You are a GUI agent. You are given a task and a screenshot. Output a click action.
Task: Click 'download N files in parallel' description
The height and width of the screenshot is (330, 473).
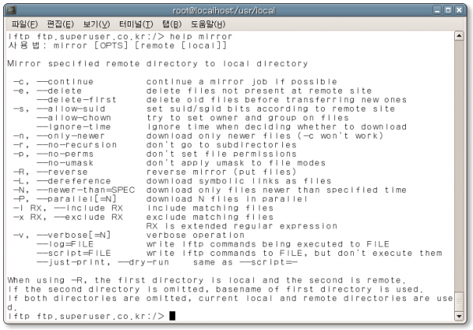tap(227, 199)
